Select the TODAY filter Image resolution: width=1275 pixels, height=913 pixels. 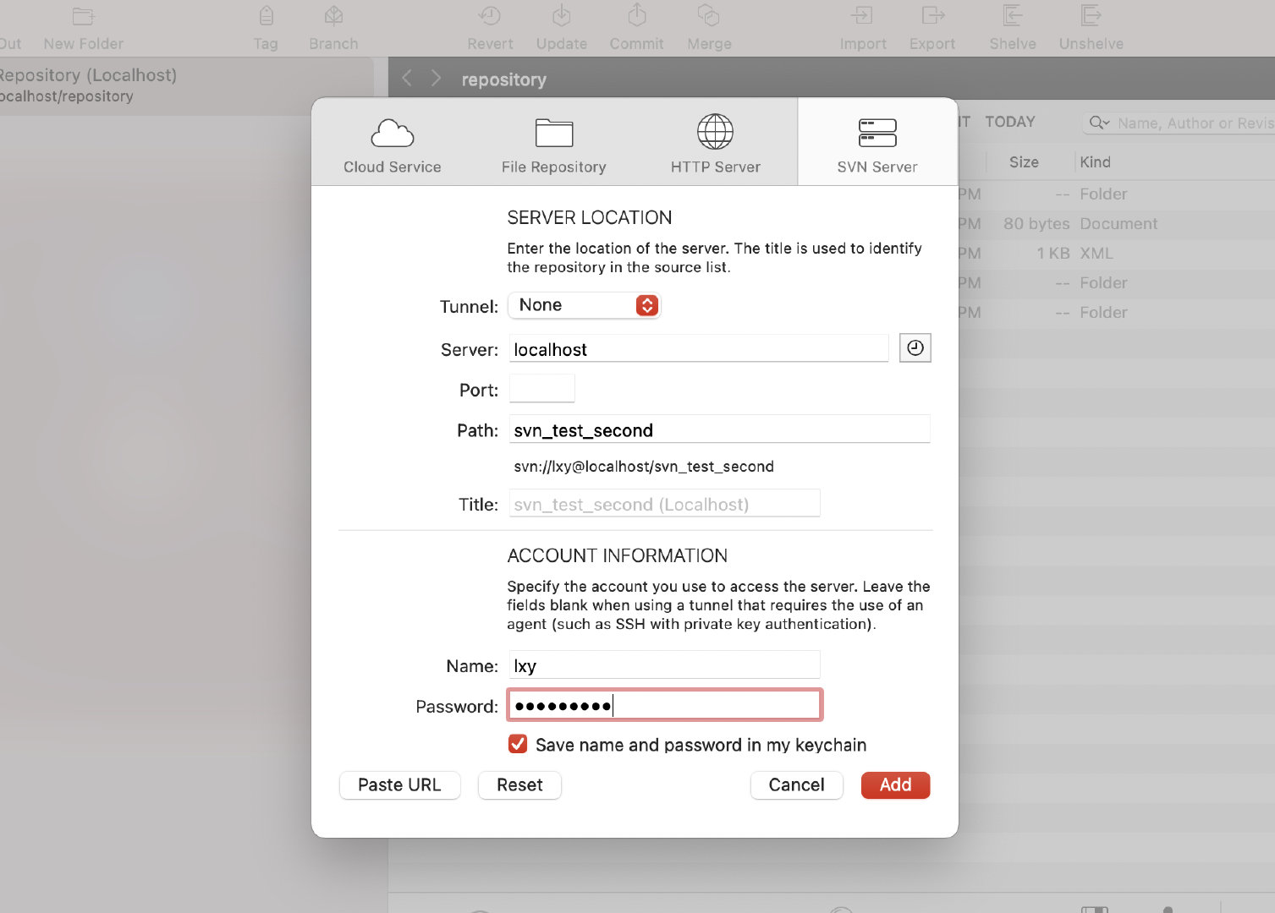(1010, 122)
